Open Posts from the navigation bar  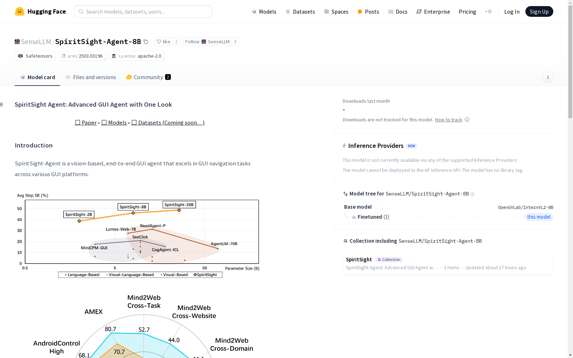point(368,11)
